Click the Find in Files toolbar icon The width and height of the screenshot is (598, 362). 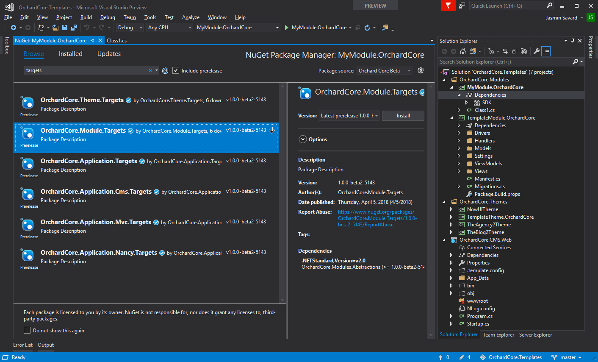(385, 28)
